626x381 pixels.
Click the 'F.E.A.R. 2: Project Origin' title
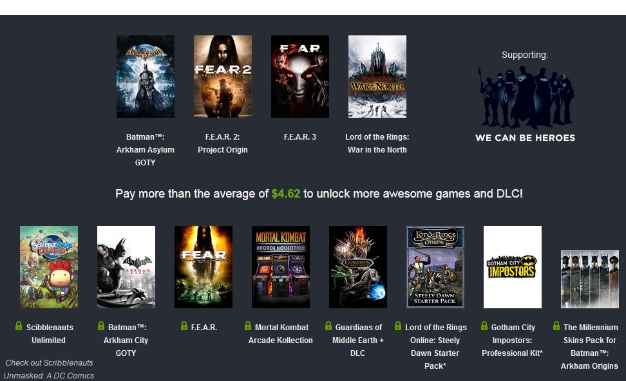pyautogui.click(x=223, y=144)
